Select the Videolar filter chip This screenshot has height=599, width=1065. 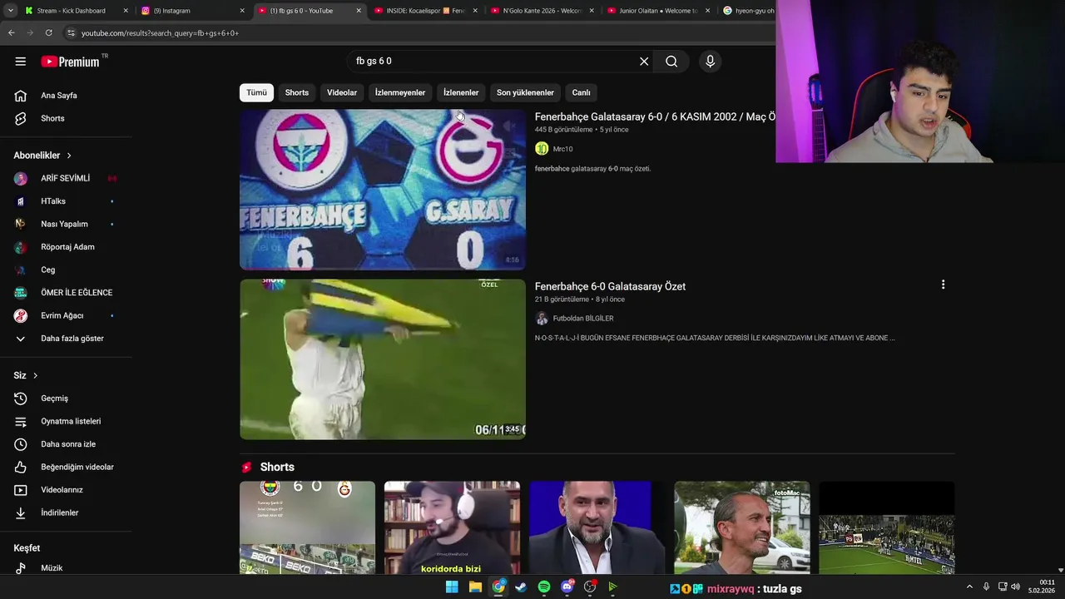click(x=342, y=92)
